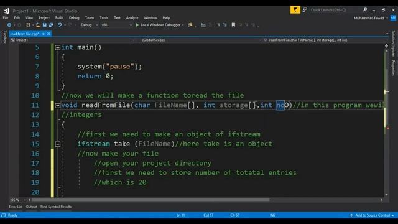Click the 'Col 57' status bar entry
The height and width of the screenshot is (224, 398).
click(x=208, y=215)
